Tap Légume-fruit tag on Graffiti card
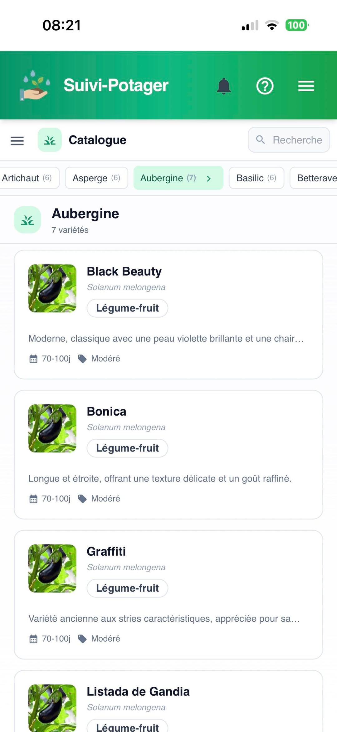The height and width of the screenshot is (732, 337). click(x=127, y=588)
